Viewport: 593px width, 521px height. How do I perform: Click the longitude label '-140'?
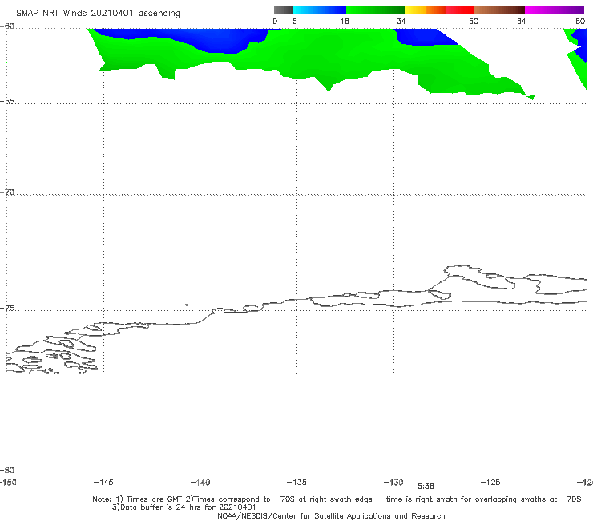(200, 482)
